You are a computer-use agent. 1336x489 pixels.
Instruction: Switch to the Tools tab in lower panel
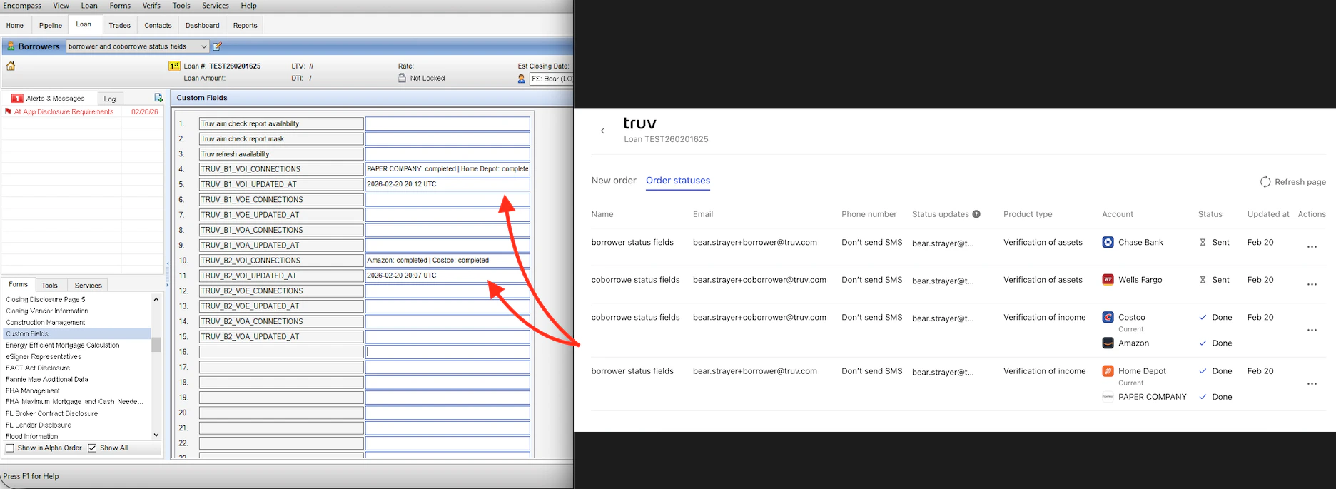(x=49, y=285)
